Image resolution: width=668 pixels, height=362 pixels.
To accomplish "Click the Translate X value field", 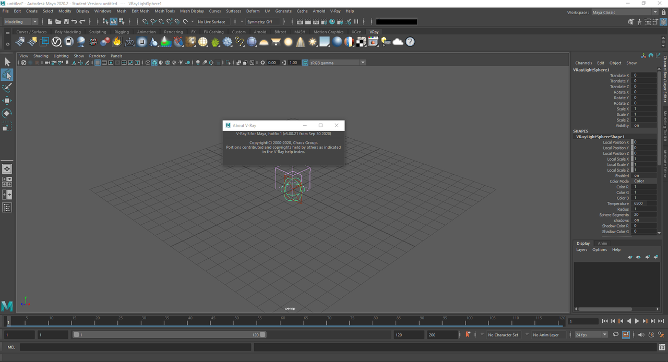I will point(644,75).
